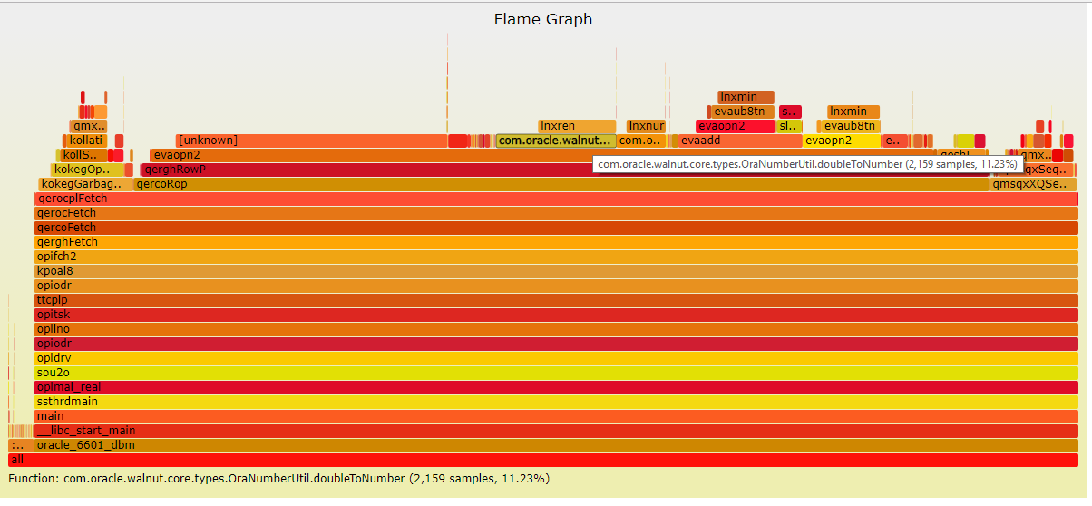Click the qerghFetch frame
Screen dimensions: 1092x506
pyautogui.click(x=555, y=242)
